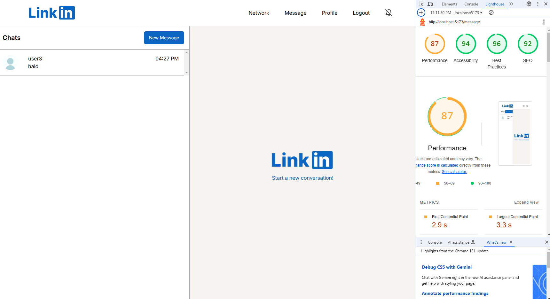This screenshot has width=550, height=299.
Task: Click the halo message preview
Action: (x=33, y=67)
